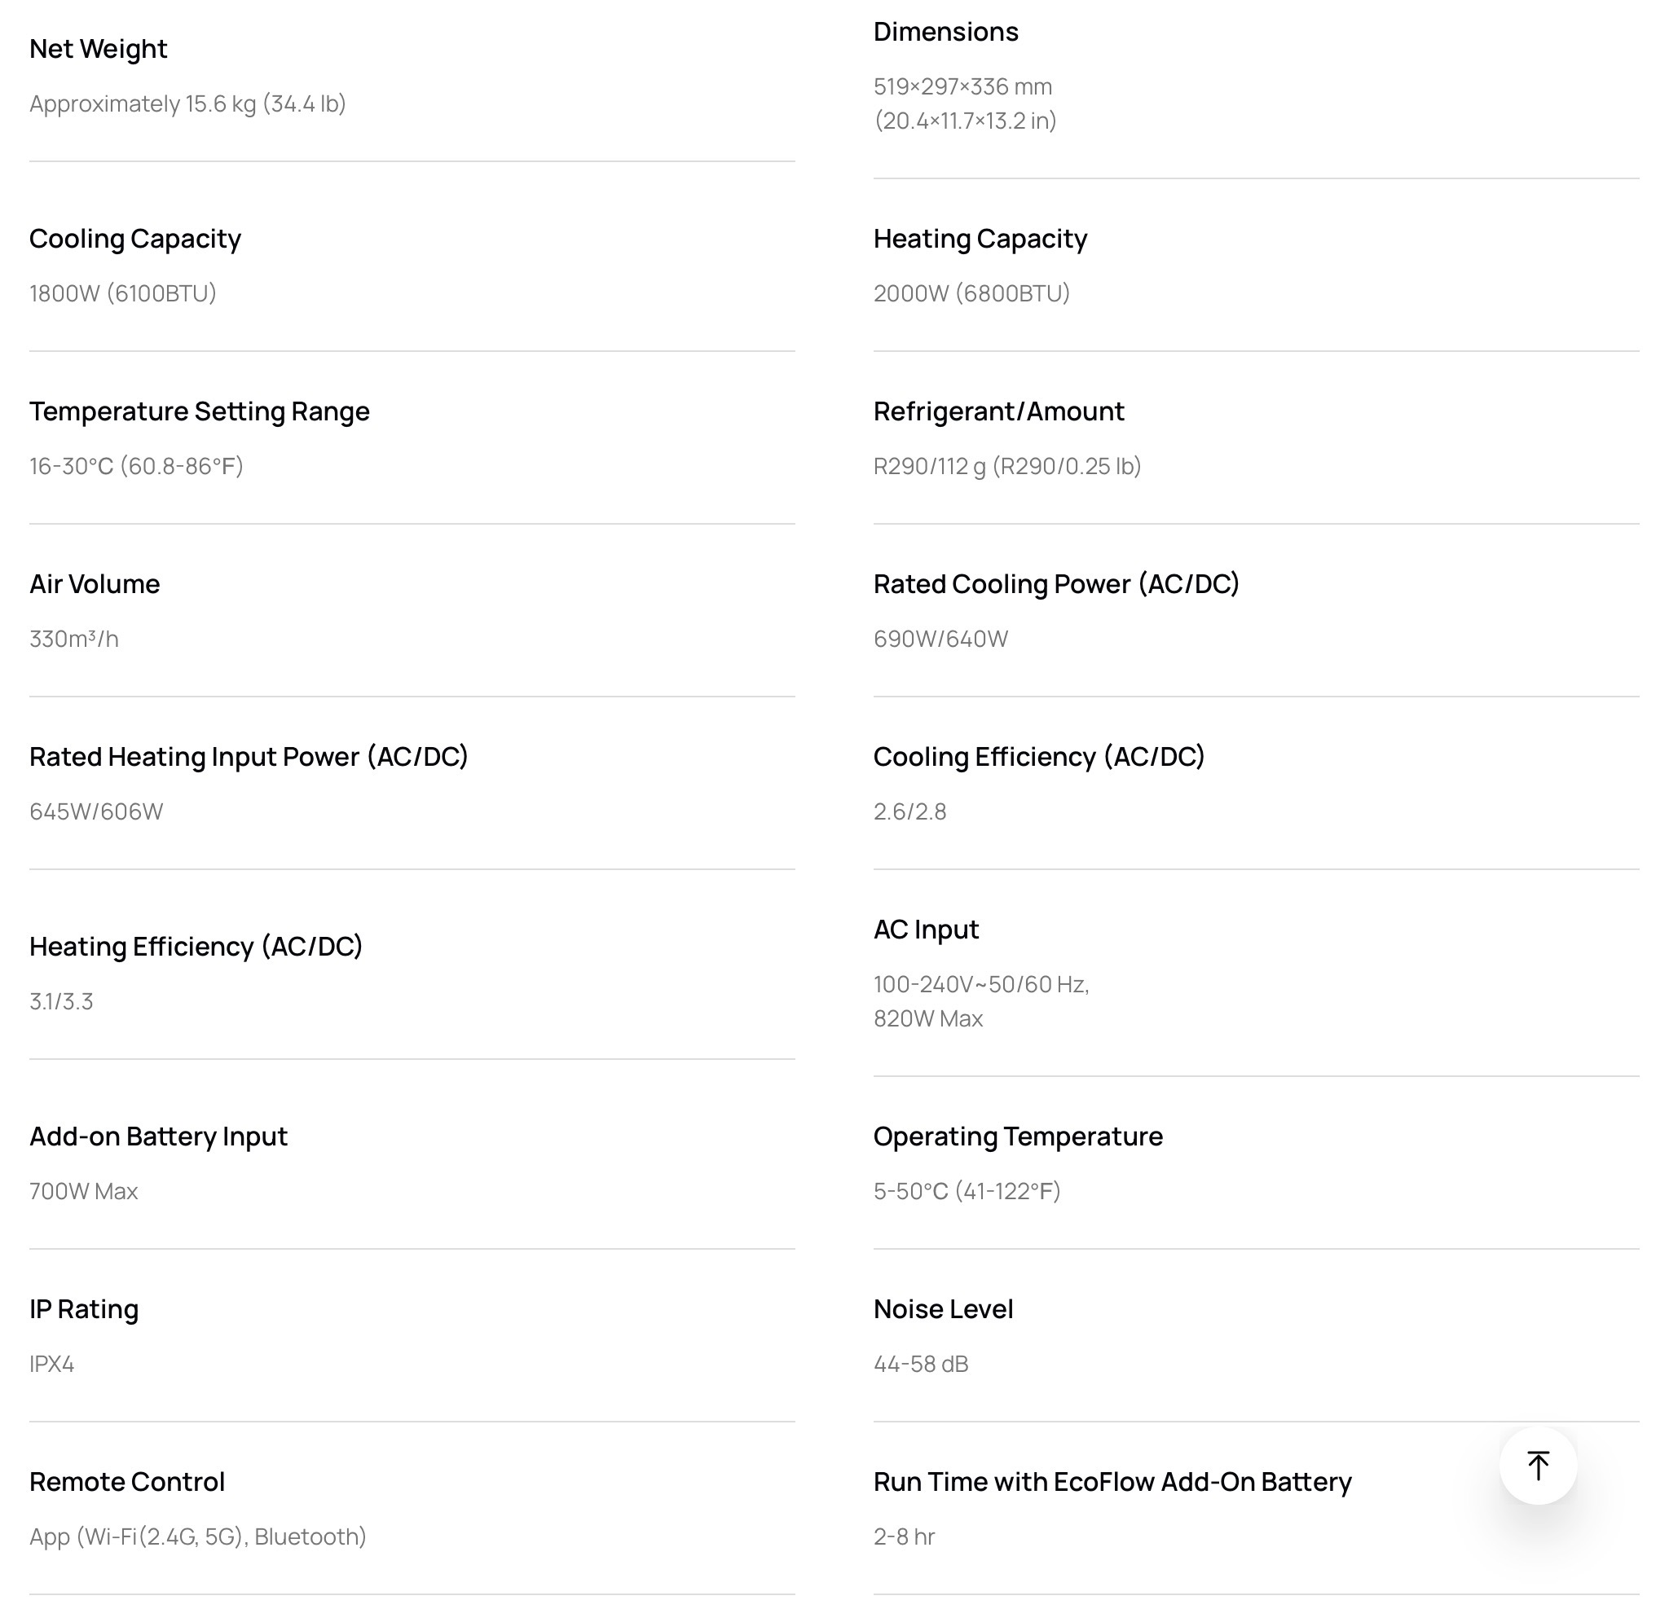1669x1609 pixels.
Task: Select the 1800W (6100BTU) cooling value
Action: click(x=122, y=292)
